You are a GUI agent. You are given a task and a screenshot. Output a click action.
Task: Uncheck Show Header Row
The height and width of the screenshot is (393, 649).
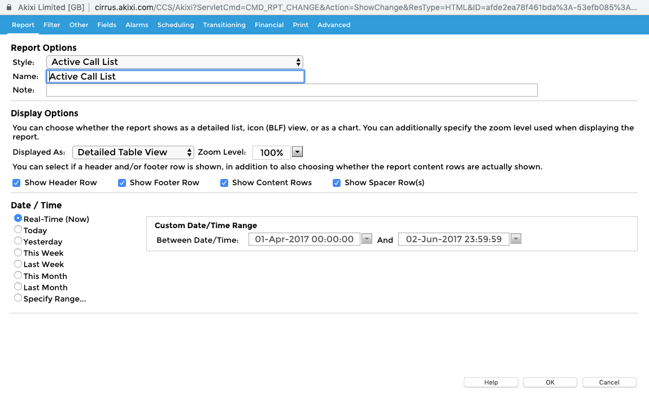(x=16, y=182)
